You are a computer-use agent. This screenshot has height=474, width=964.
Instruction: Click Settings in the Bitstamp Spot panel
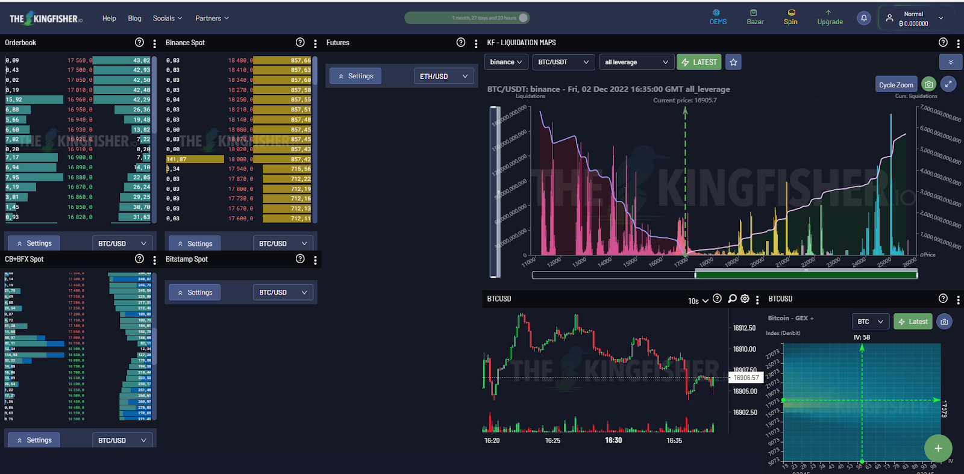pos(195,293)
